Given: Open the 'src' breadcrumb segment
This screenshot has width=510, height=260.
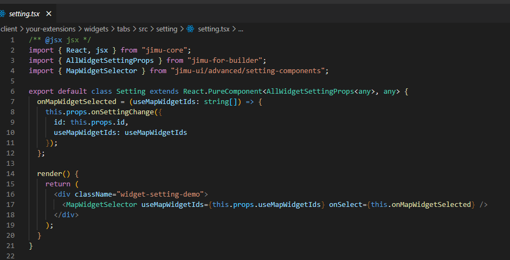Looking at the screenshot, I should pos(143,29).
